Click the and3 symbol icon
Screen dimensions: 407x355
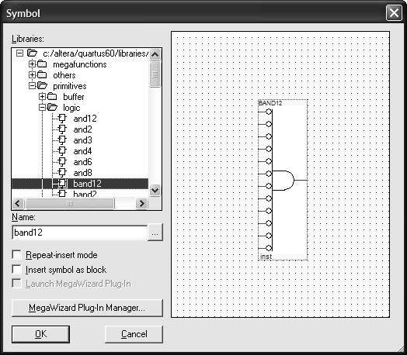pos(62,140)
